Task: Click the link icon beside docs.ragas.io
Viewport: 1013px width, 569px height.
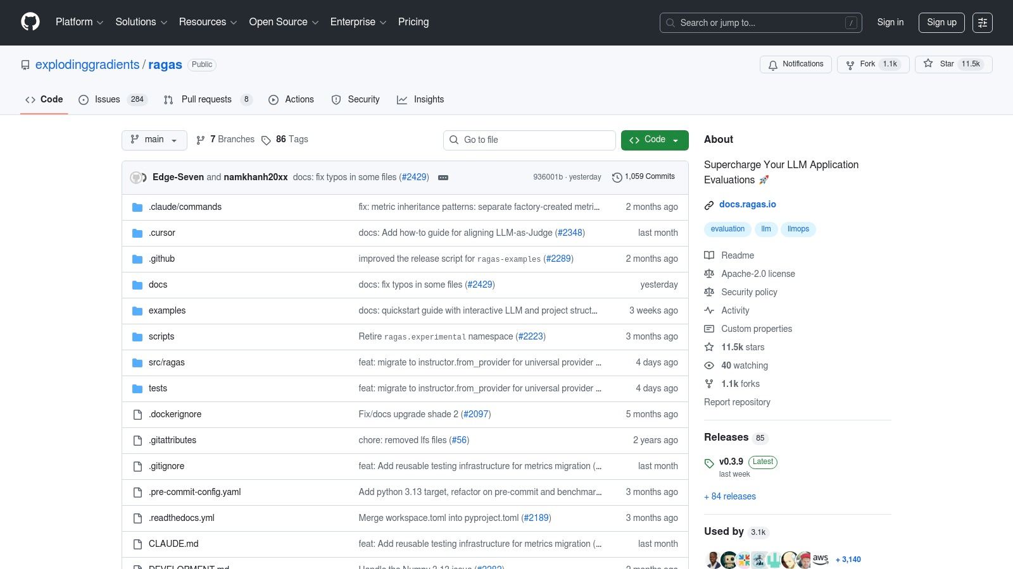Action: 709,205
